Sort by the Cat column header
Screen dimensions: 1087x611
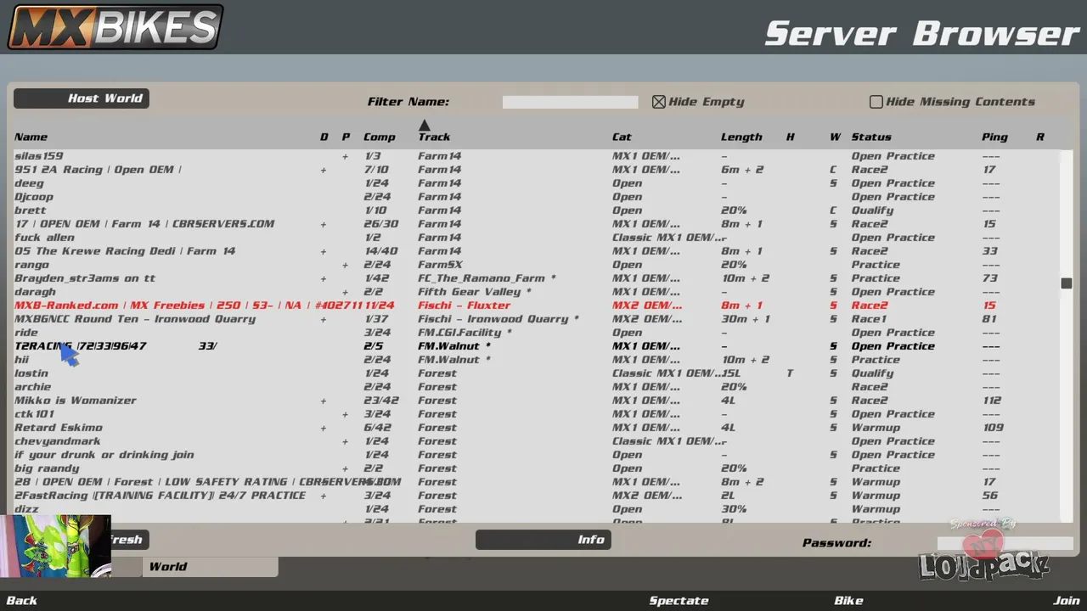pos(622,137)
